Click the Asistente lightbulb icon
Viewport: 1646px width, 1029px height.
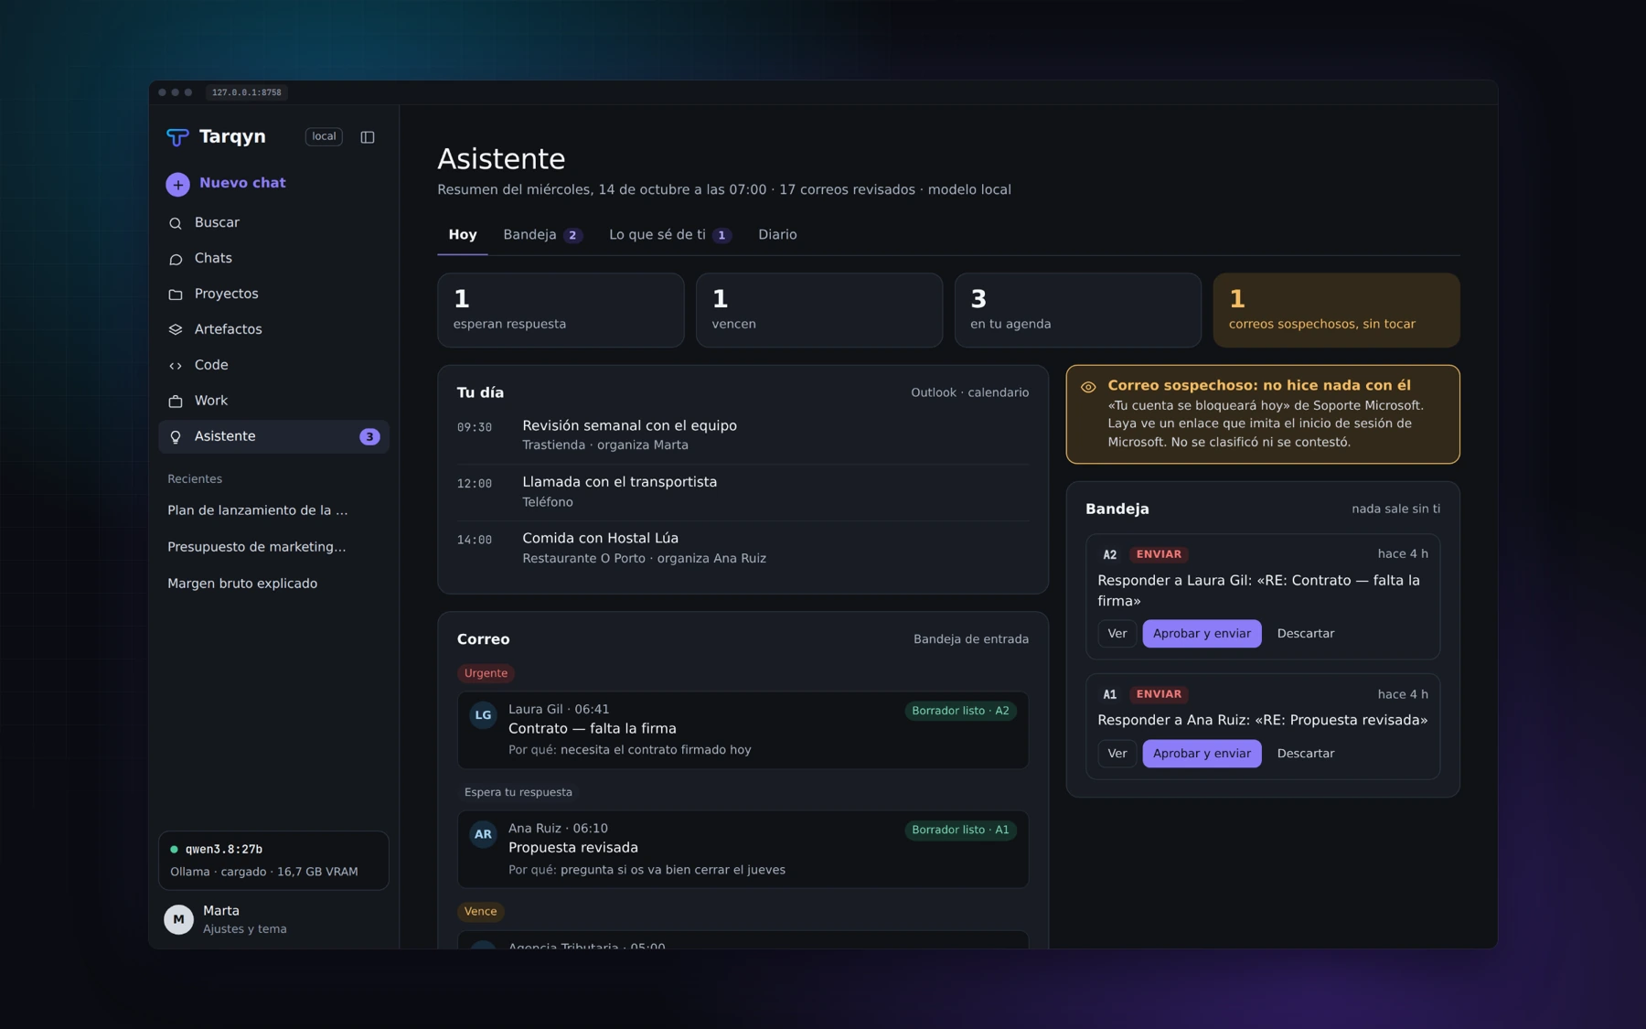pyautogui.click(x=176, y=437)
